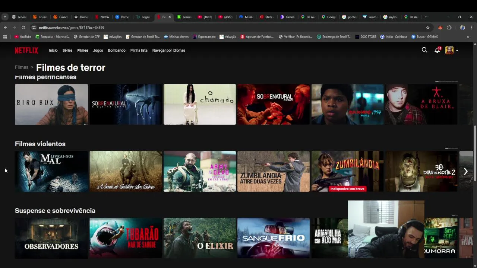
Task: Open Army of the Dead thumbnail
Action: click(x=200, y=171)
